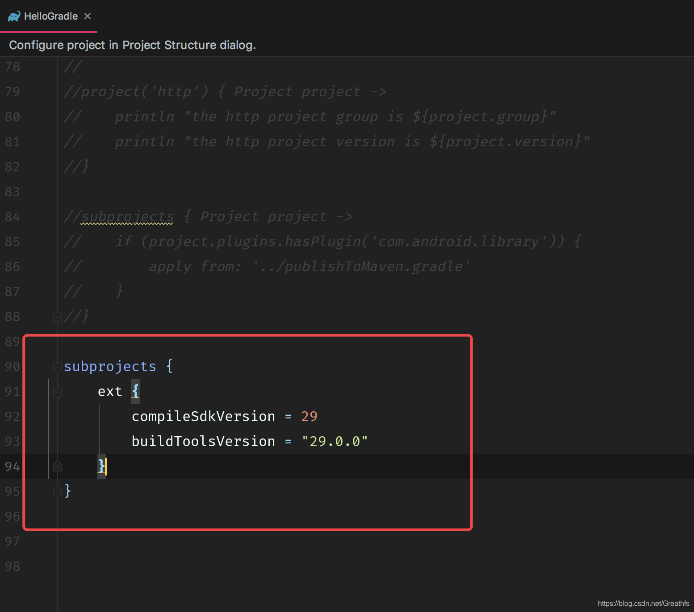Viewport: 694px width, 612px height.
Task: Click the opening brace after ext
Action: [135, 391]
